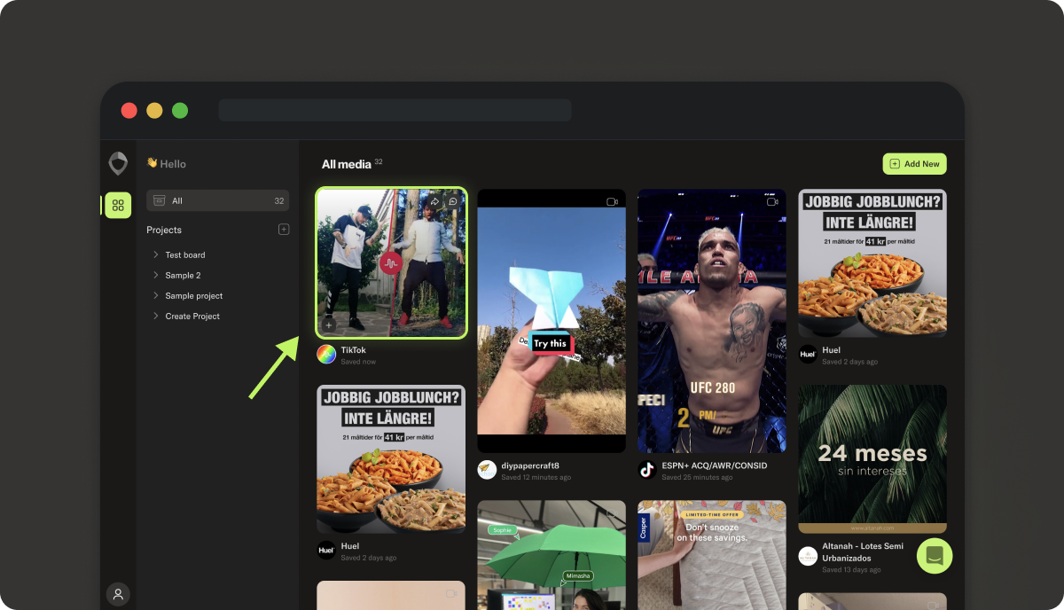Expand the Test board project
The width and height of the screenshot is (1064, 610).
[156, 254]
